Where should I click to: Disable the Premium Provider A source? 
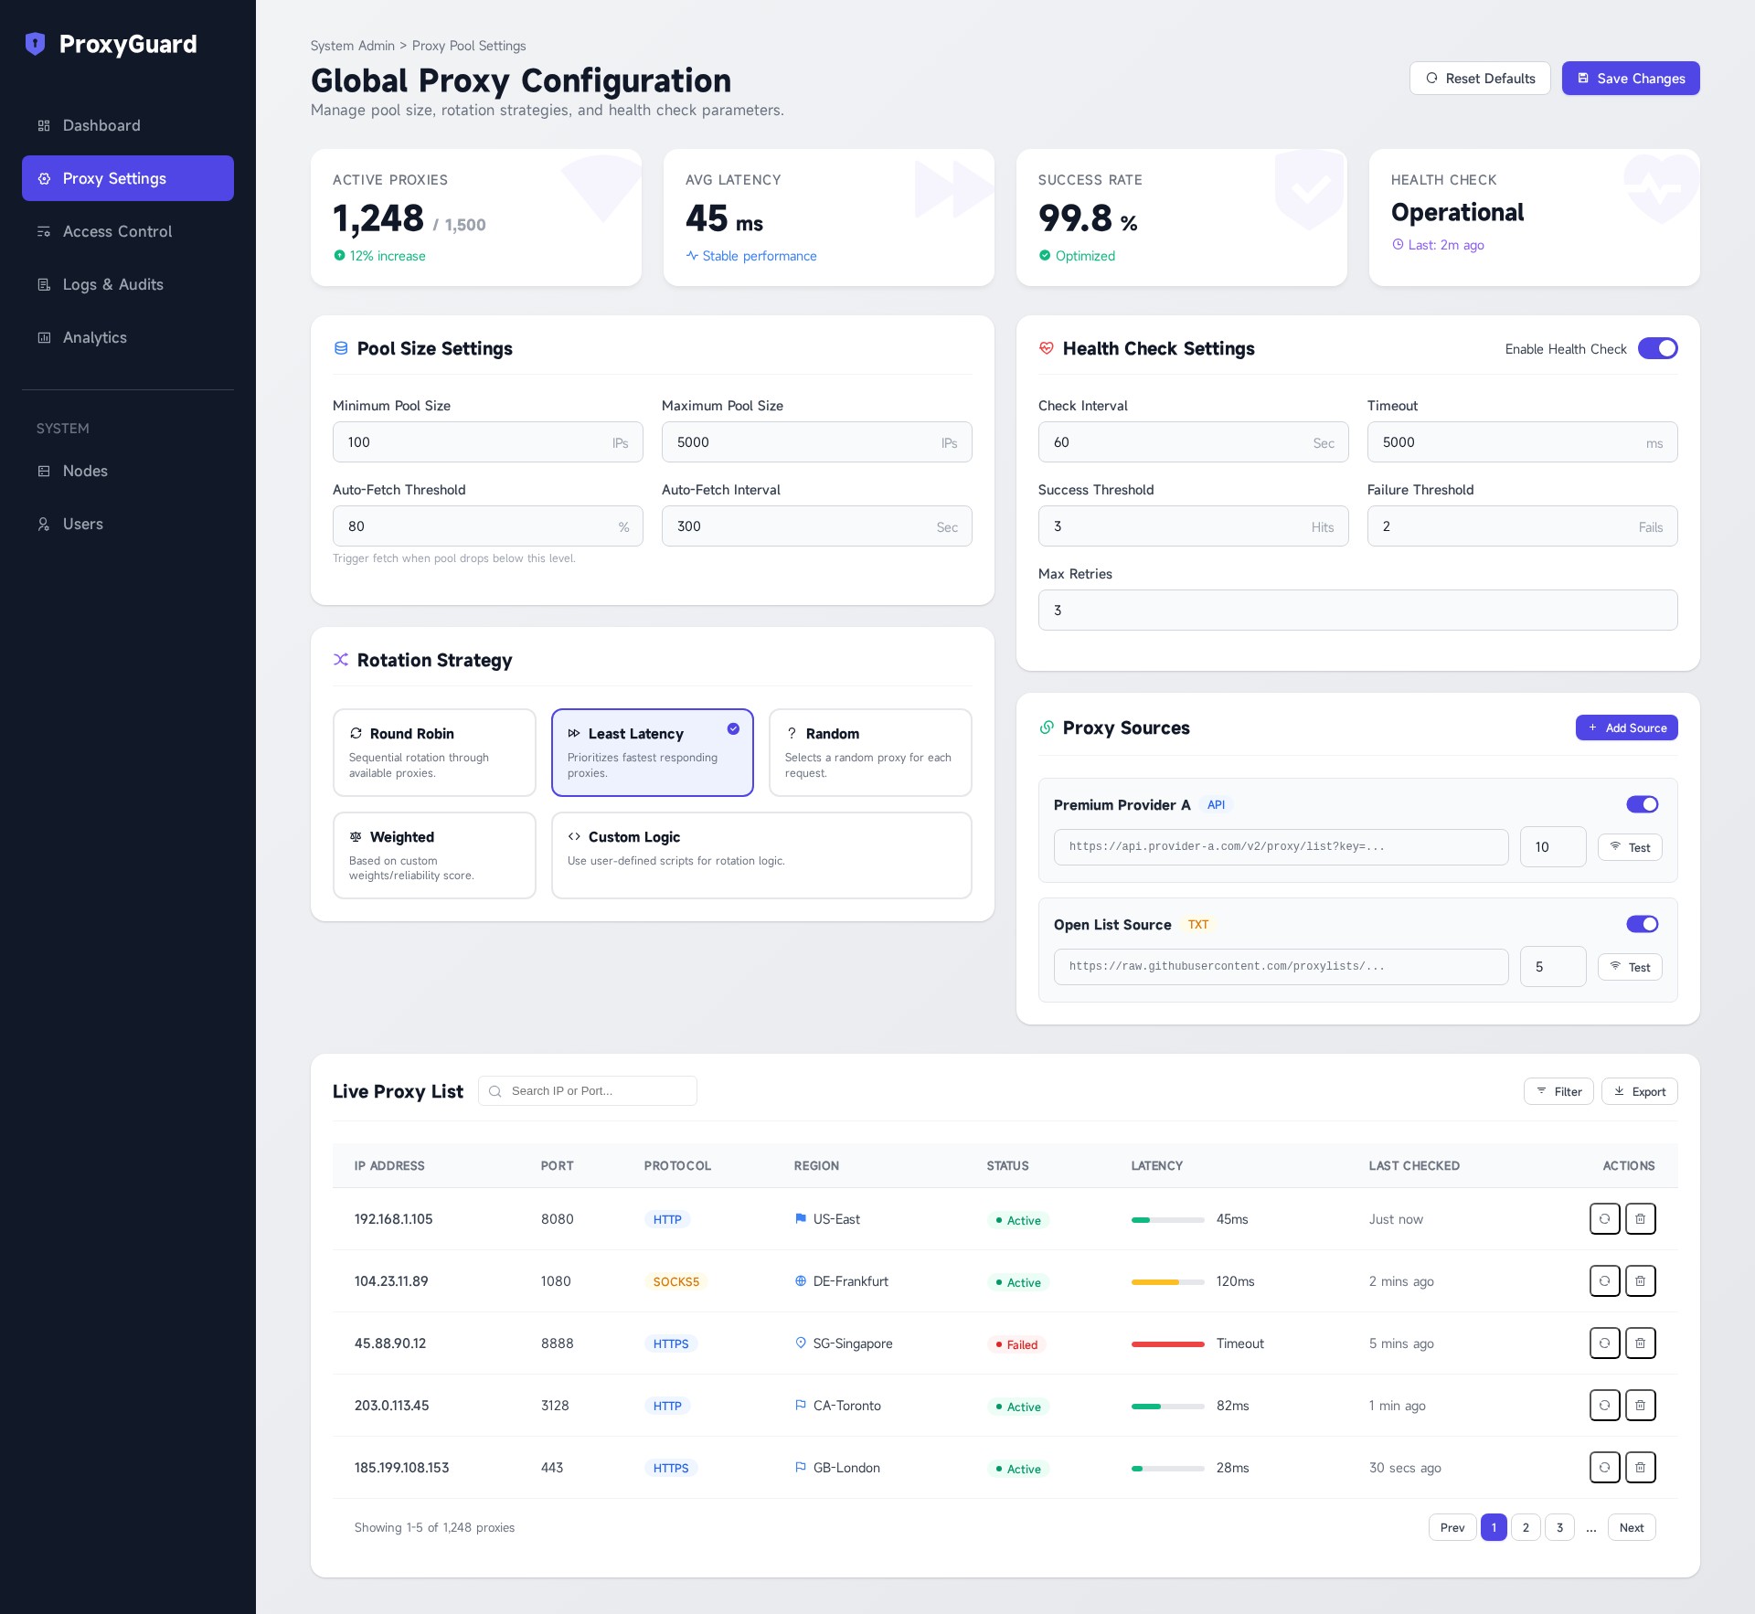(1642, 804)
